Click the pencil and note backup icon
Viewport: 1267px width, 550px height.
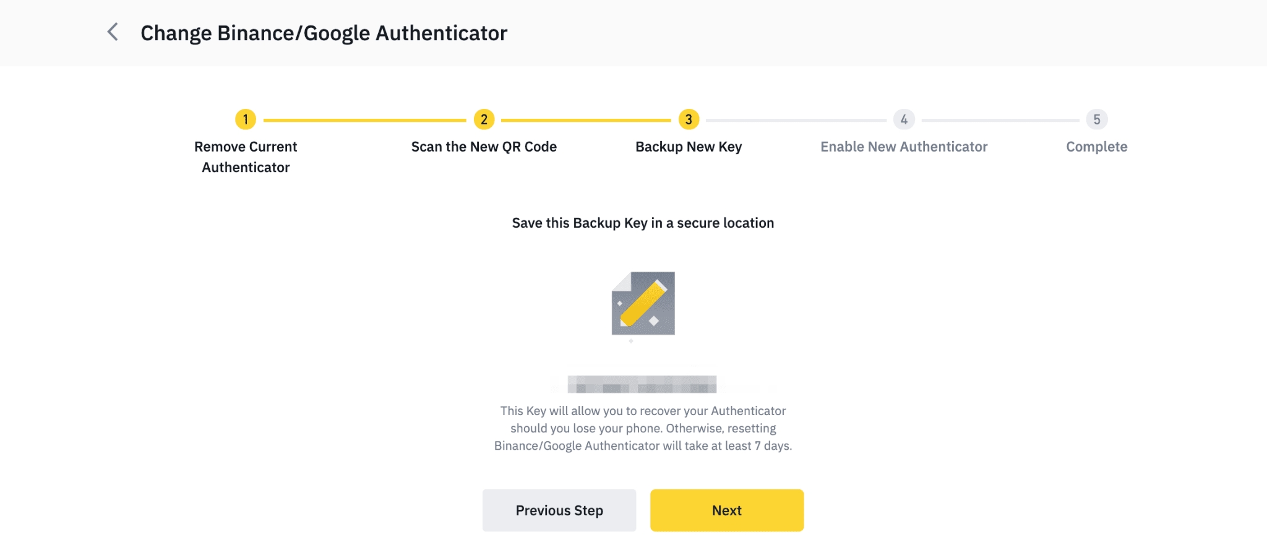tap(643, 304)
